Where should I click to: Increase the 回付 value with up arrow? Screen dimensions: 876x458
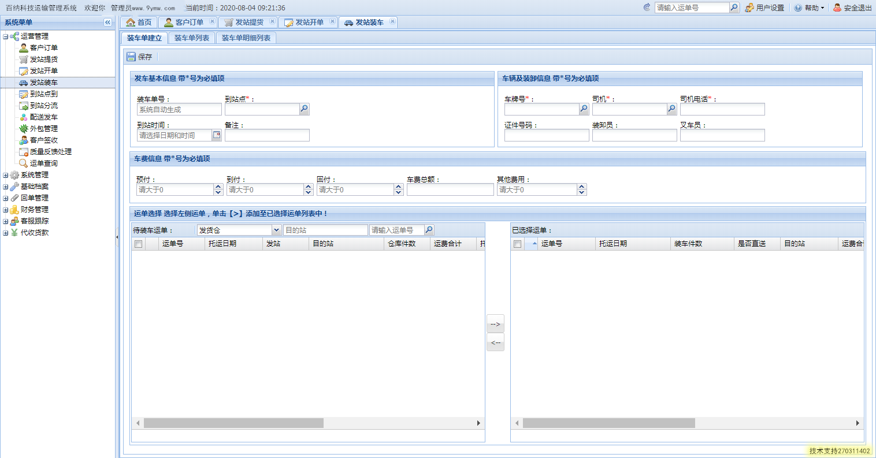tap(398, 187)
